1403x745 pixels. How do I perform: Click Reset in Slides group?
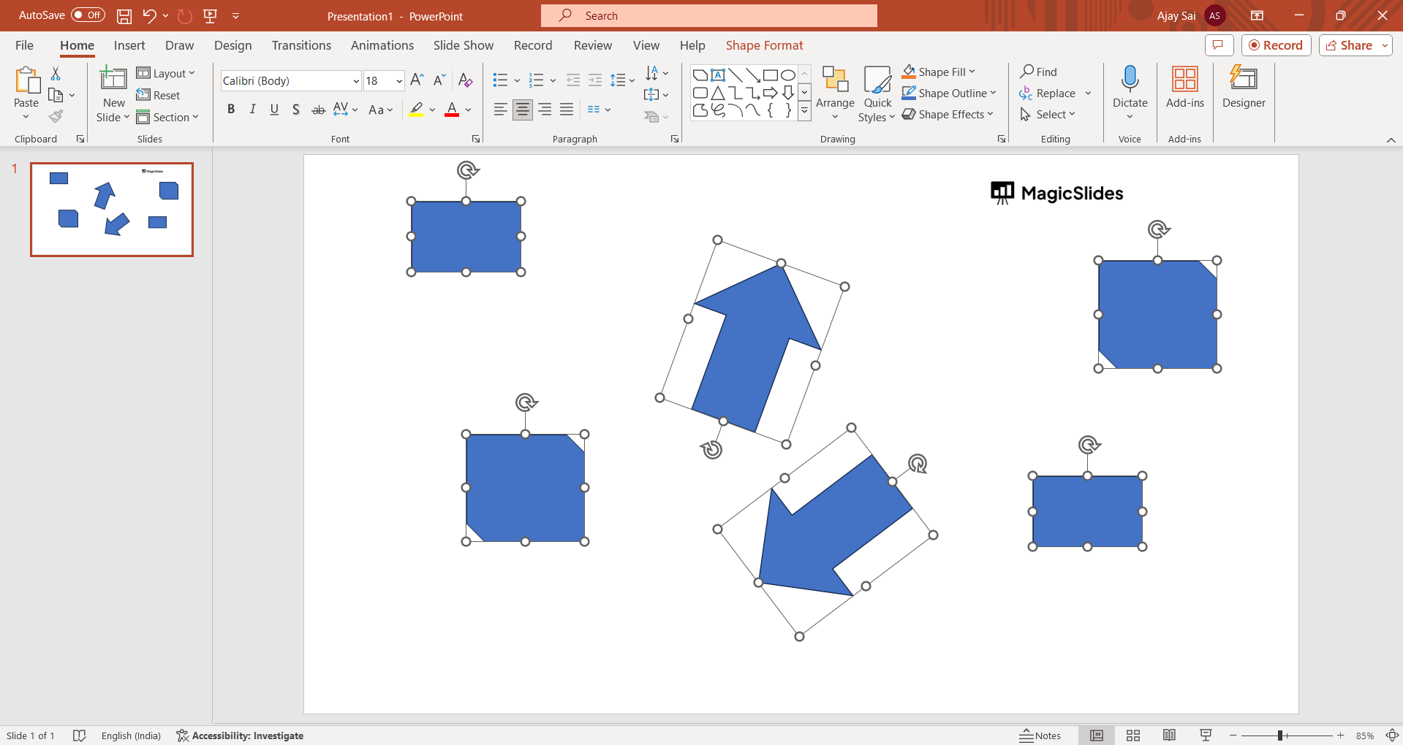pos(158,95)
